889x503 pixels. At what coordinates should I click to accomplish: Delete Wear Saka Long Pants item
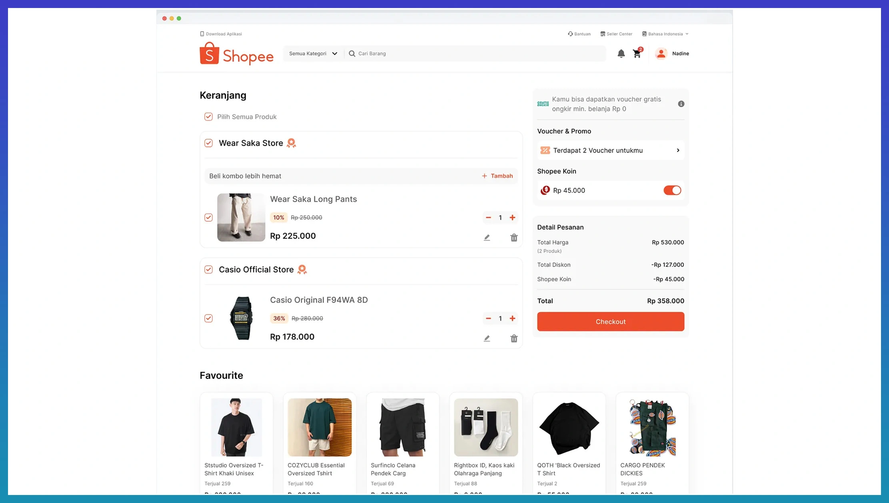[514, 238]
